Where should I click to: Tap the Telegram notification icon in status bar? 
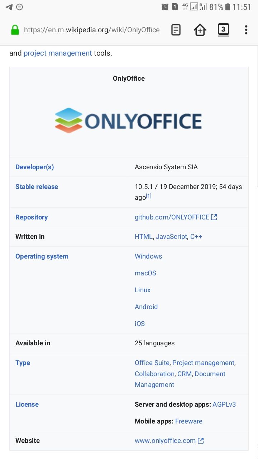coord(9,7)
